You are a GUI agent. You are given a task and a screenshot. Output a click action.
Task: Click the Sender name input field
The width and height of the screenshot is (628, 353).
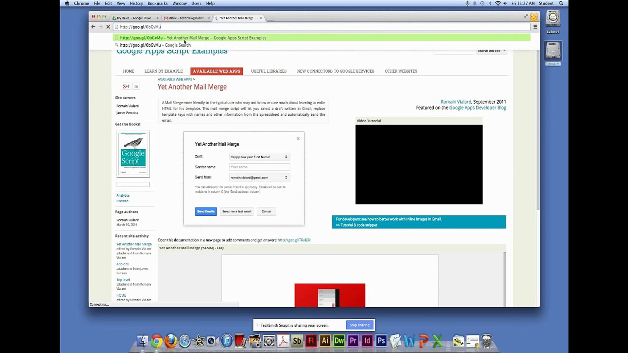pyautogui.click(x=259, y=167)
